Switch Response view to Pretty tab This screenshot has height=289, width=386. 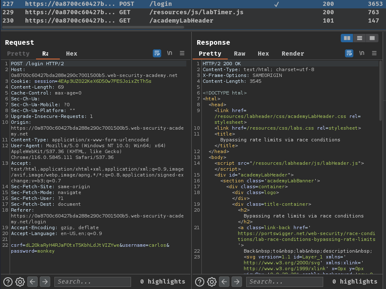tap(210, 54)
